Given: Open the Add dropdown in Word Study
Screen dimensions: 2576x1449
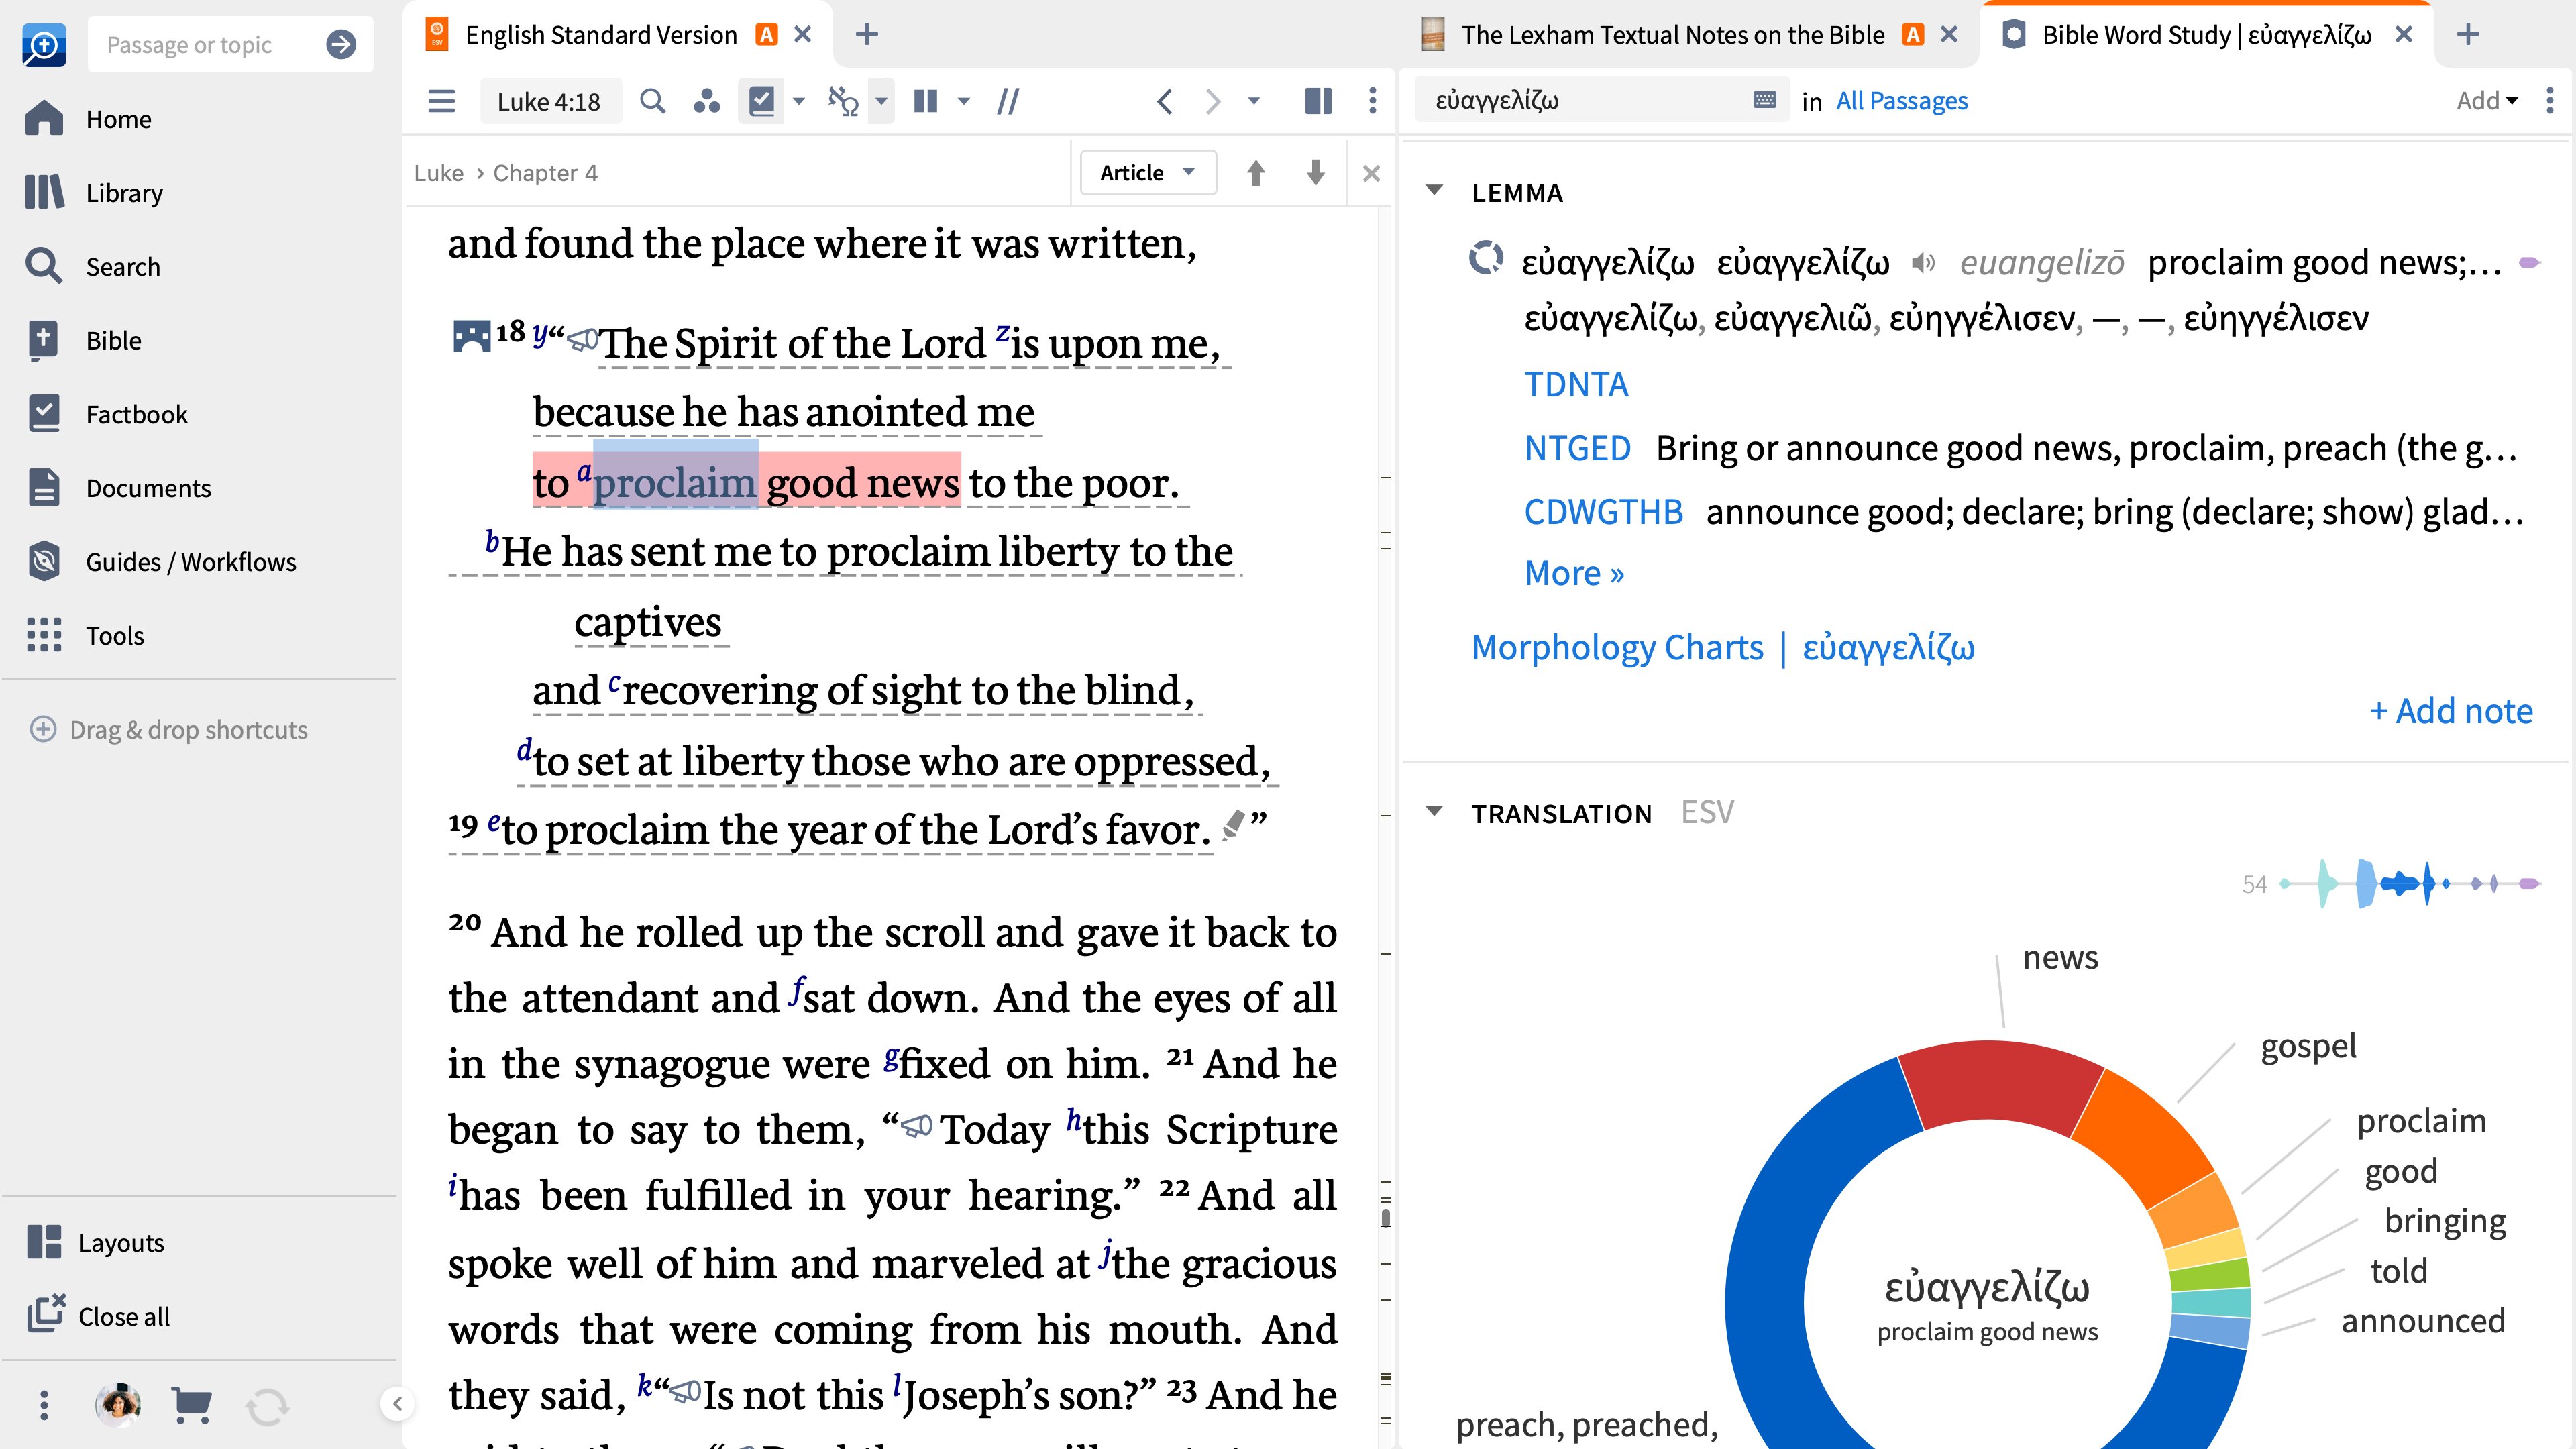Looking at the screenshot, I should click(x=2487, y=100).
